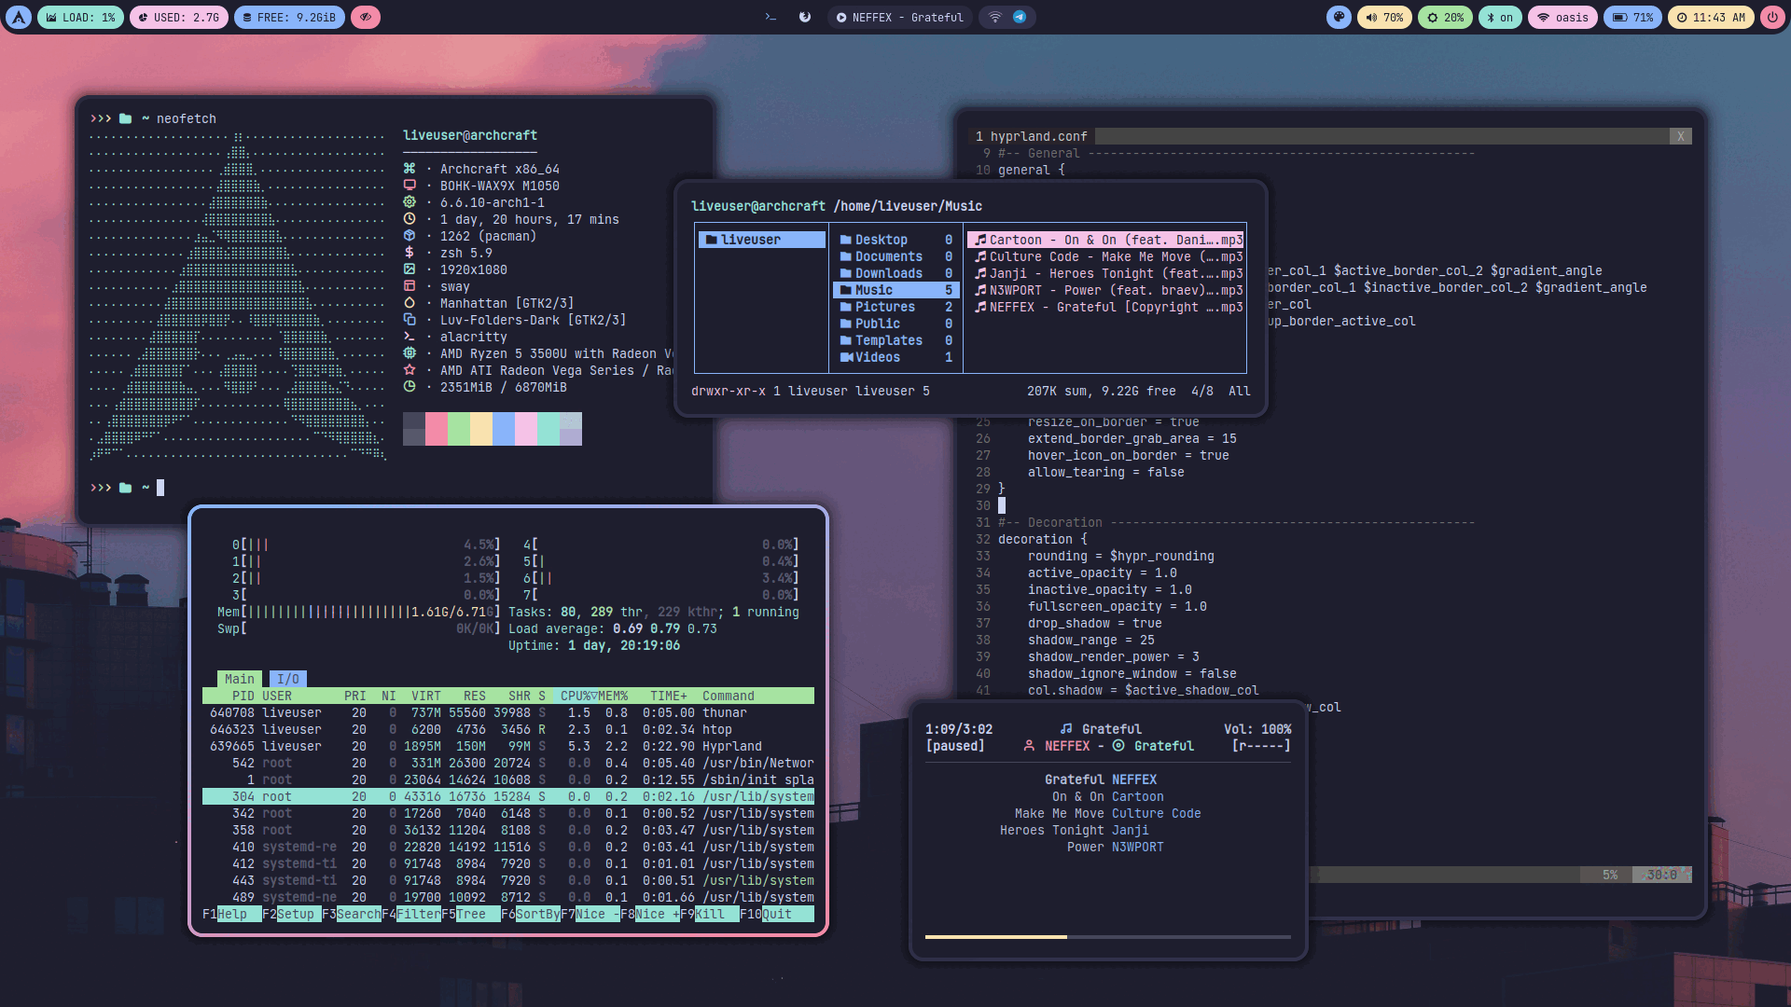Select the Downloads folder in ranger
Screen dimensions: 1791x1007
pyautogui.click(x=887, y=273)
